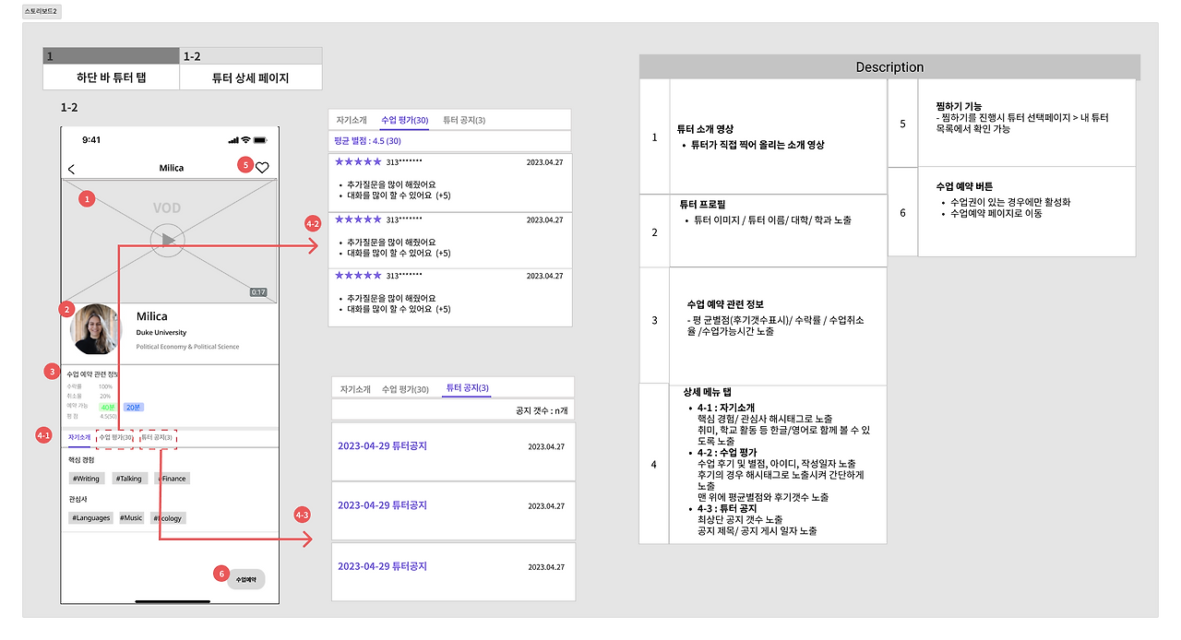Click the 공지 갯수 : n개 text
Screen dimensions: 1181x640
point(543,411)
